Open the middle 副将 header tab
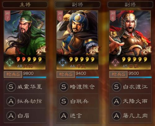The image size is (155, 126). [x=77, y=5]
